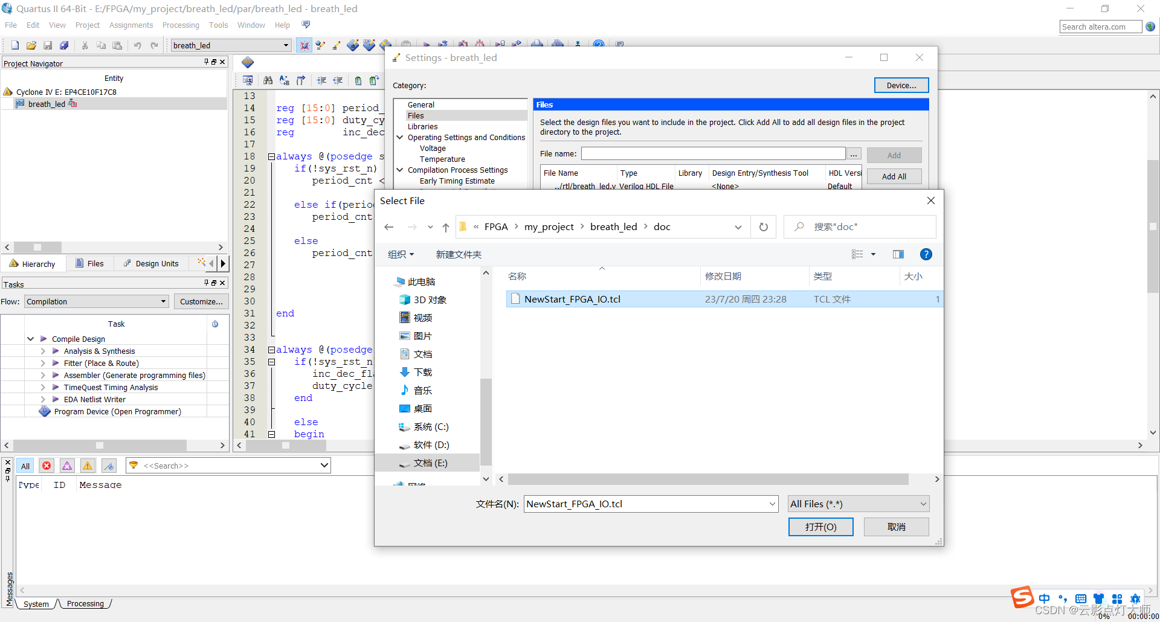The height and width of the screenshot is (622, 1160).
Task: Click the Open File folder icon
Action: (31, 45)
